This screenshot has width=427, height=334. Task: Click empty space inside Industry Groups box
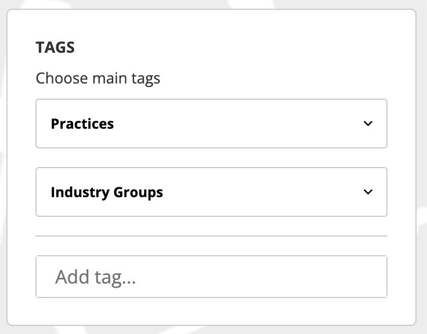pos(261,192)
